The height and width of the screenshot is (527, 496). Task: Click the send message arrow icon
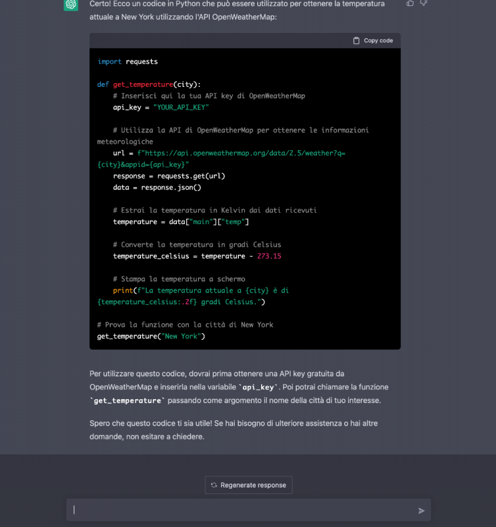tap(421, 511)
